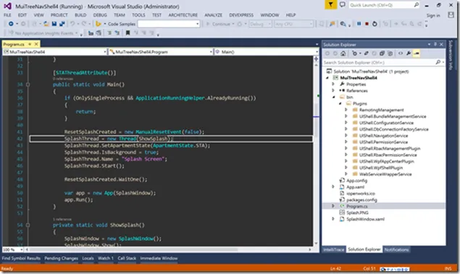Click the Save All toolbar icon
The image size is (460, 274).
click(62, 24)
